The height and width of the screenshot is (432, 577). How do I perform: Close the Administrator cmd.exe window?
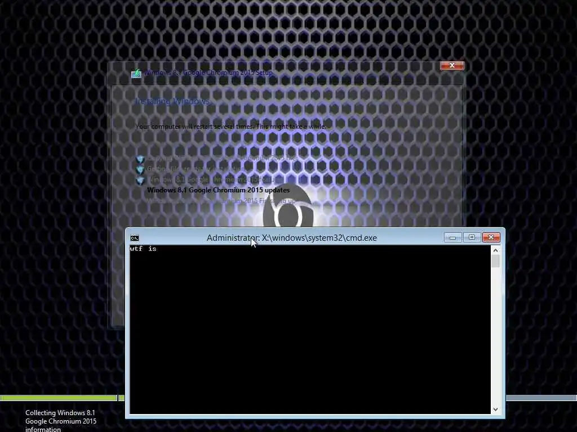(491, 237)
